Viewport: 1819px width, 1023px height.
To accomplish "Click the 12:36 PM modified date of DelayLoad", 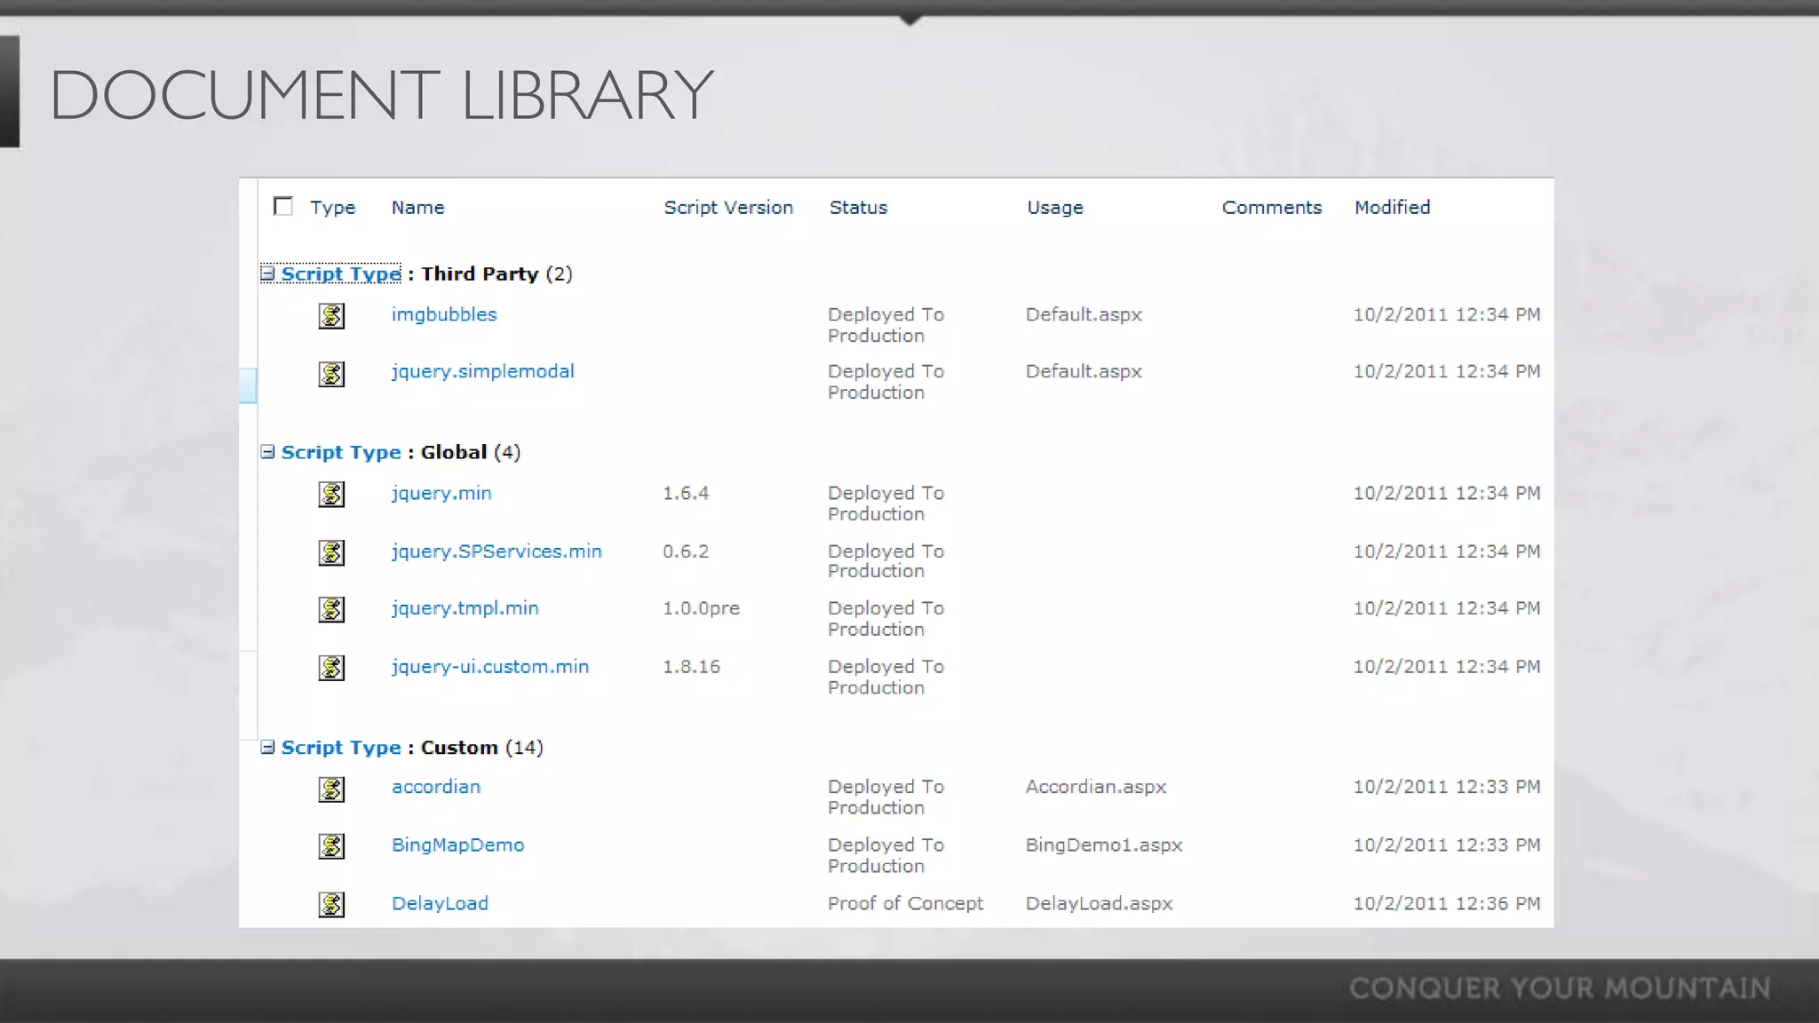I will click(x=1447, y=904).
